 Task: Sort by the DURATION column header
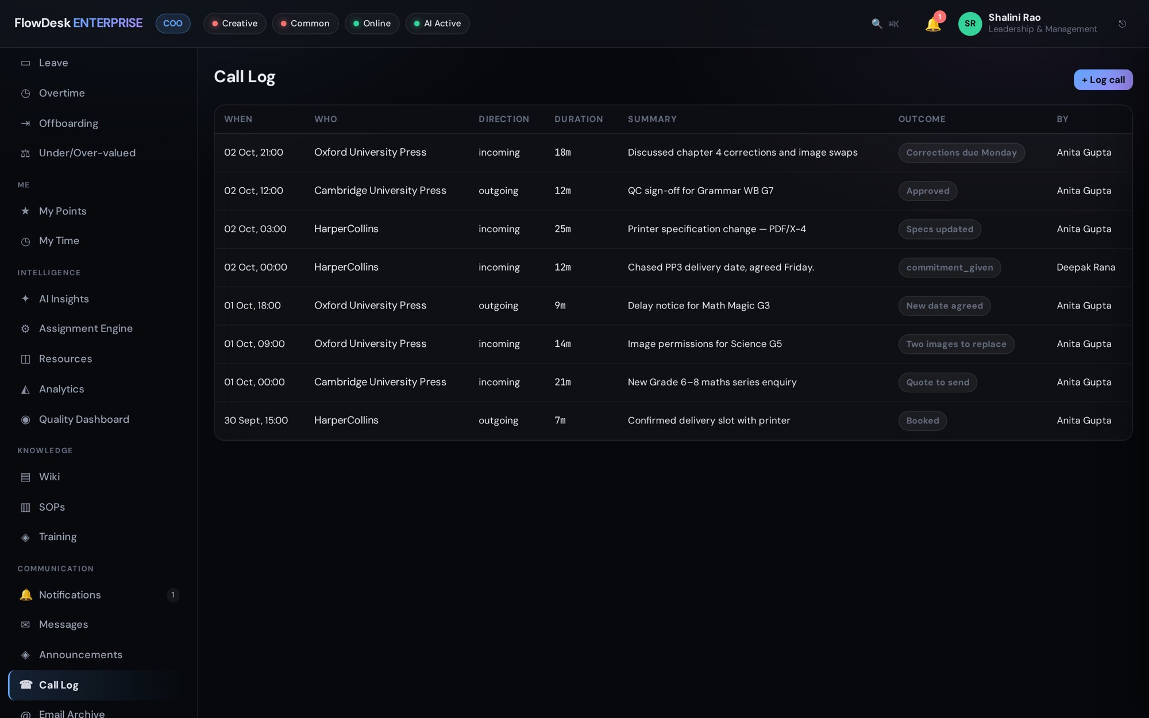coord(579,119)
